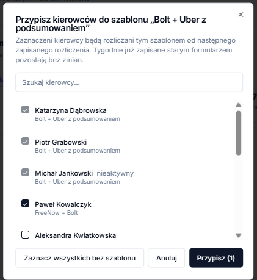The width and height of the screenshot is (257, 280).
Task: Click the driver list scrollbar thumb
Action: coord(239,133)
